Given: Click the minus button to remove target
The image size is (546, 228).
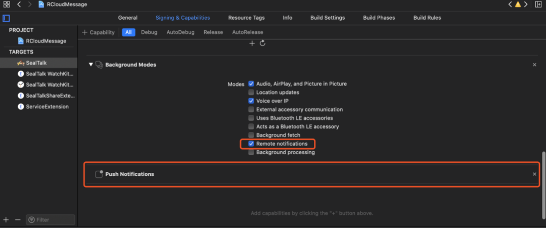Looking at the screenshot, I should tap(18, 219).
